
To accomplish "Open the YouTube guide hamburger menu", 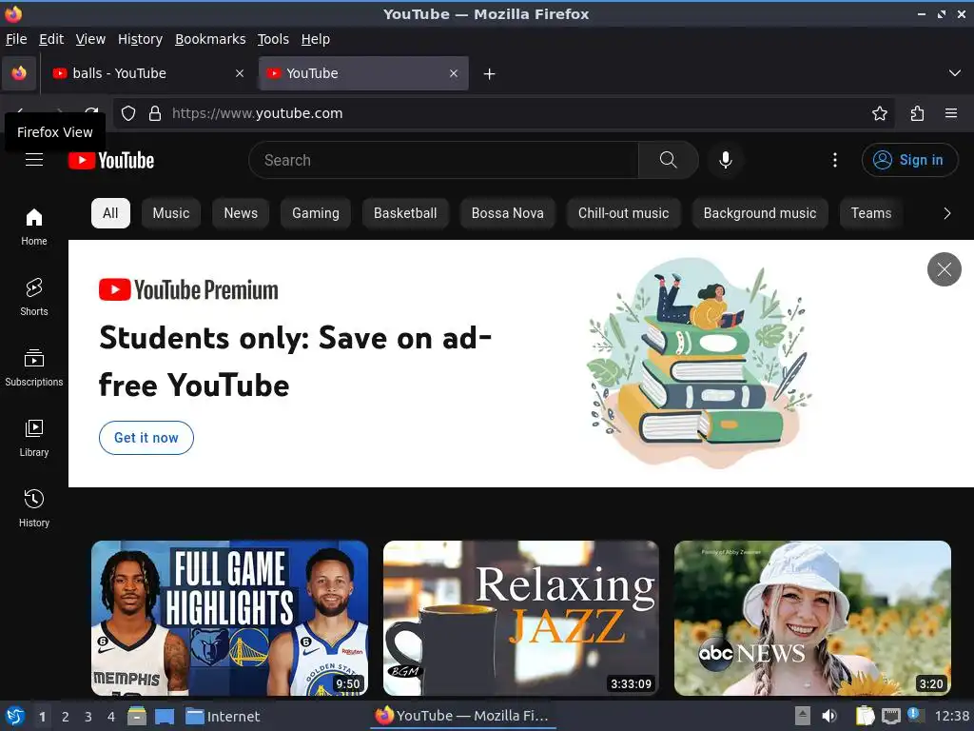I will pyautogui.click(x=34, y=160).
